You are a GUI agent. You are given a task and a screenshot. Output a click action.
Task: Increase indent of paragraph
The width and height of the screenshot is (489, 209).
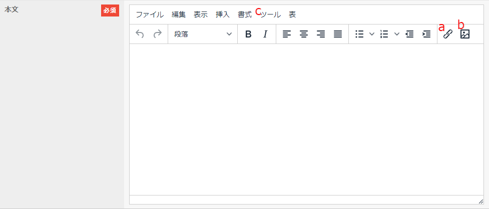pos(426,34)
